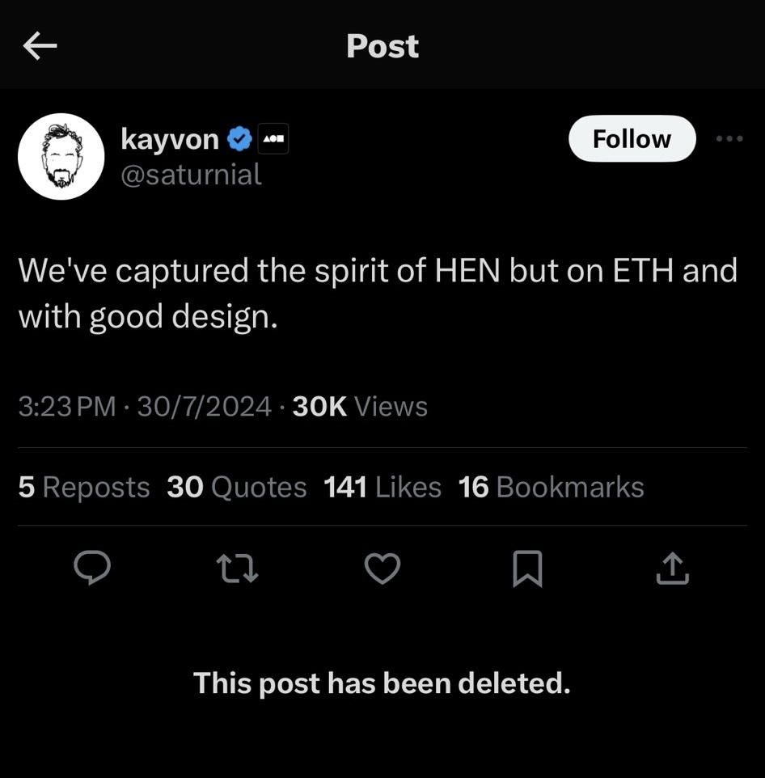Open kayvon's profile picture

61,156
